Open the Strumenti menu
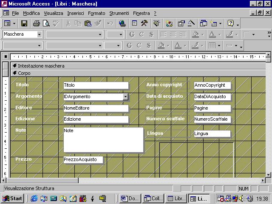This screenshot has height=204, width=272. 119,13
